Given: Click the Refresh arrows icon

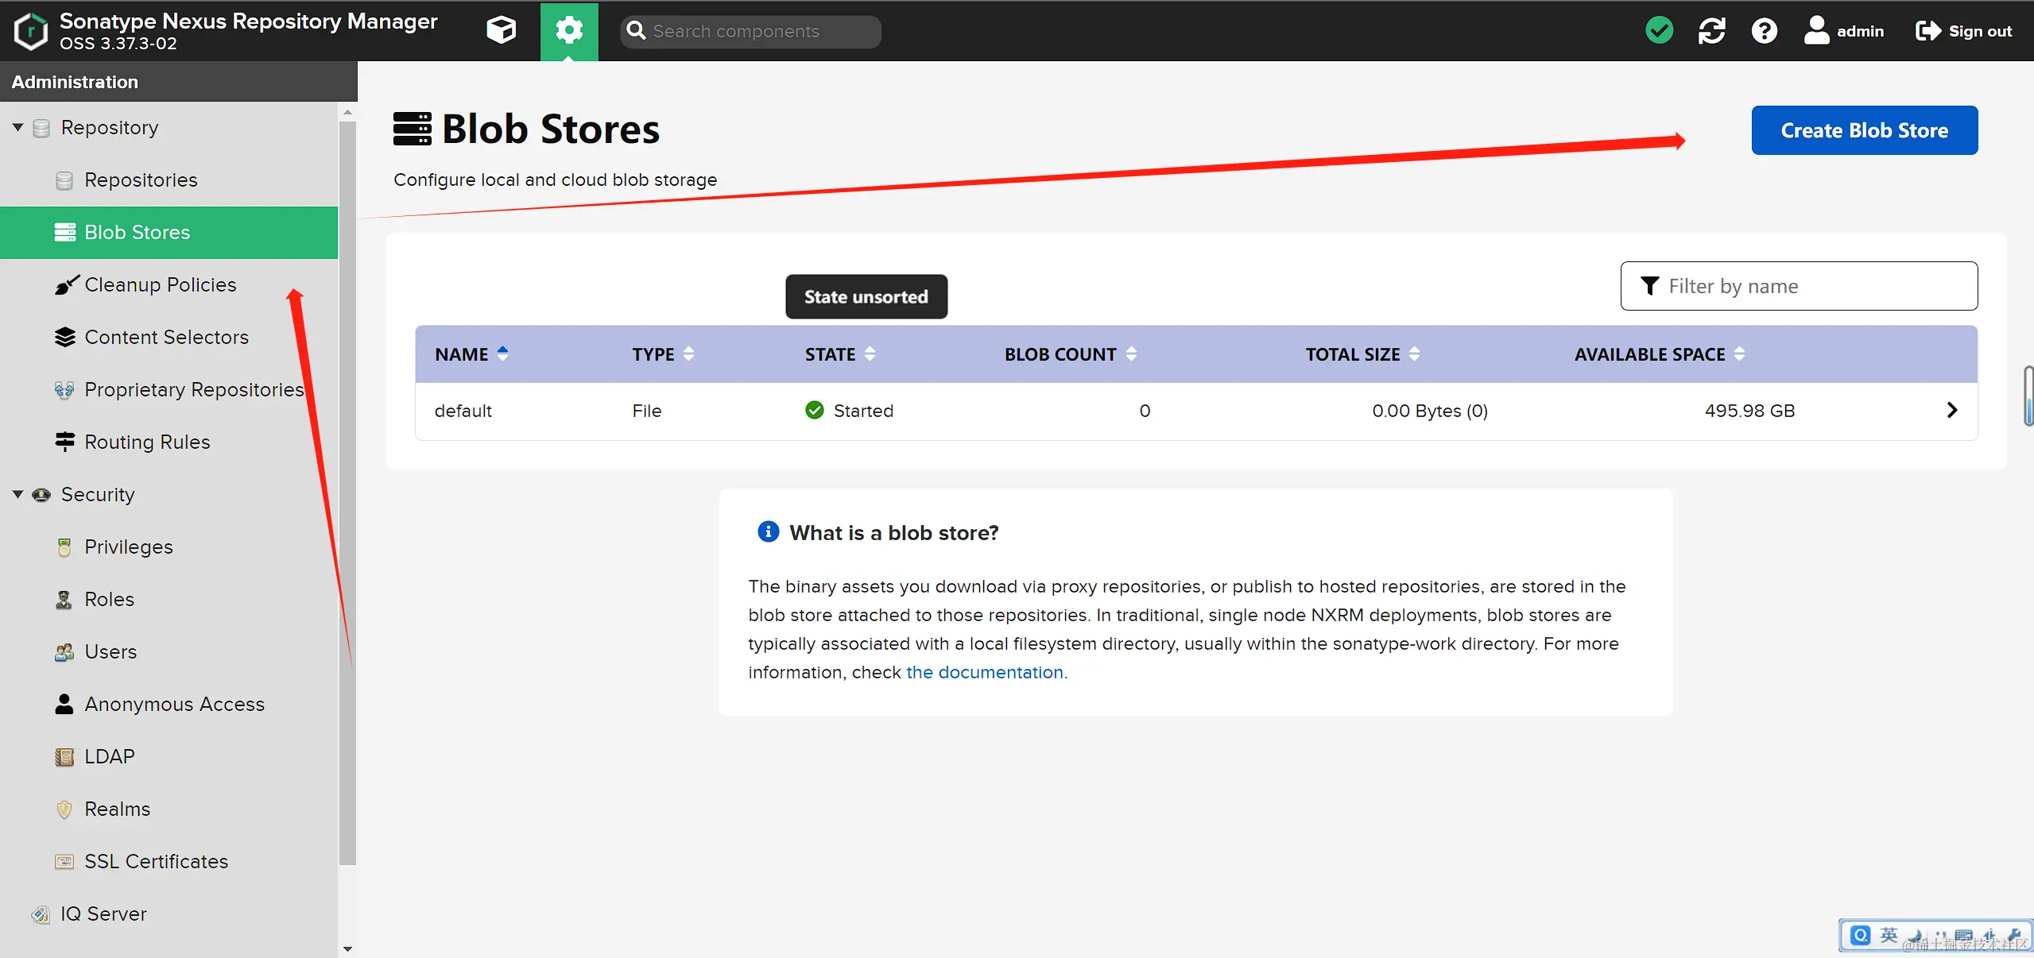Looking at the screenshot, I should tap(1711, 31).
